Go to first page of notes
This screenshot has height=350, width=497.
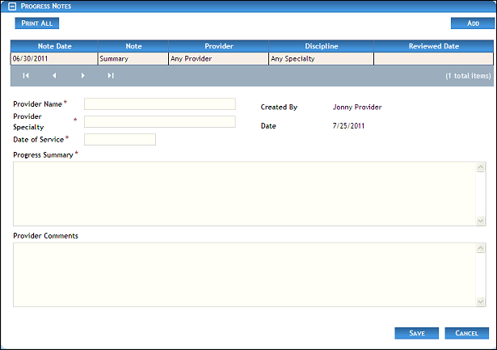tap(26, 76)
